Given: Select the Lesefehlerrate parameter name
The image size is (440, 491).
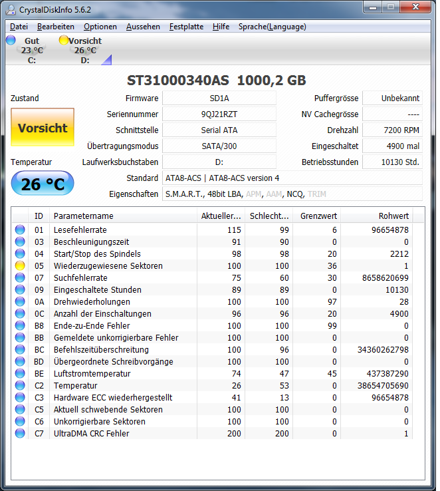Looking at the screenshot, I should point(80,230).
